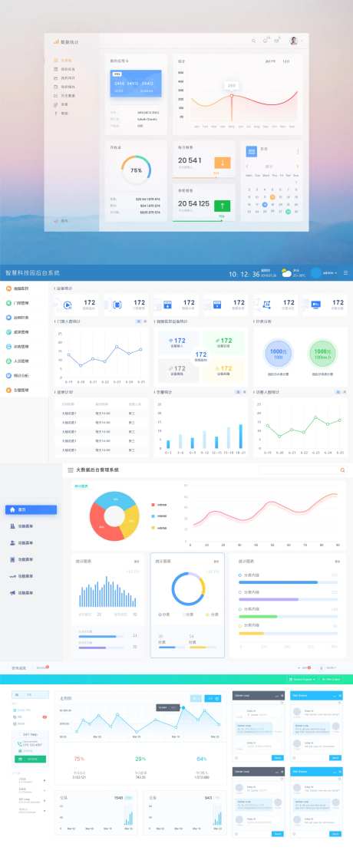Viewport: 353px width, 860px height.
Task: Click 退出 logout at 数据统计 sidebar bottom
Action: pyautogui.click(x=61, y=221)
